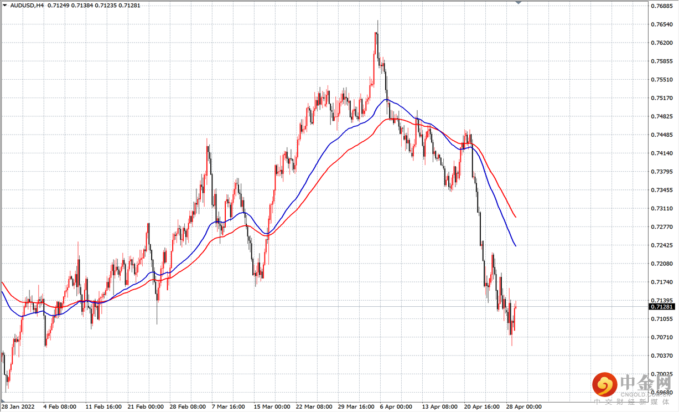Click the 0.75170 price scale label

pyautogui.click(x=663, y=98)
